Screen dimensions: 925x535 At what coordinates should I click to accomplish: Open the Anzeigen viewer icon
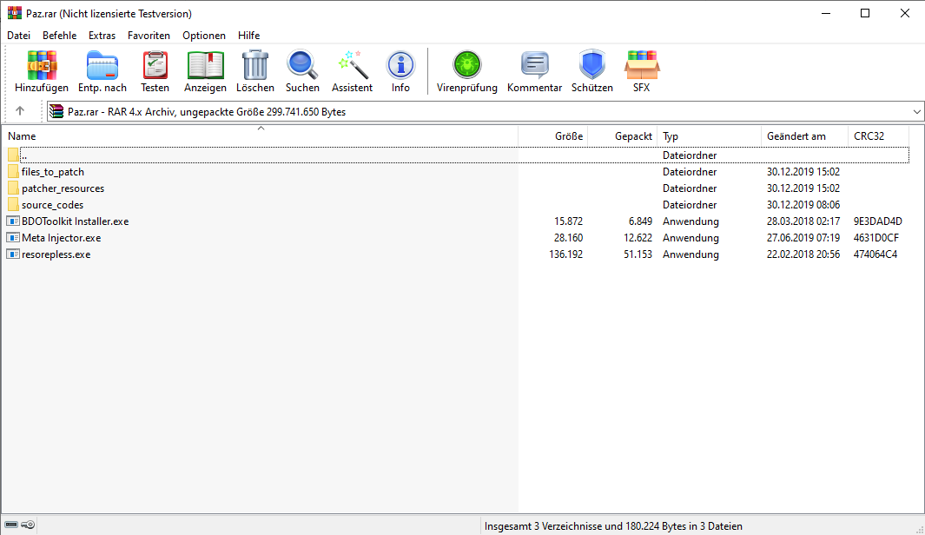[x=205, y=71]
